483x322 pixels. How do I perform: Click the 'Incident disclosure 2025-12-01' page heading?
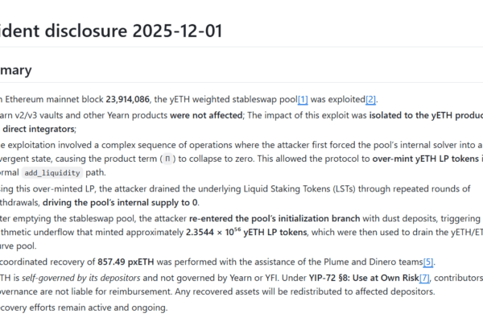pos(111,31)
